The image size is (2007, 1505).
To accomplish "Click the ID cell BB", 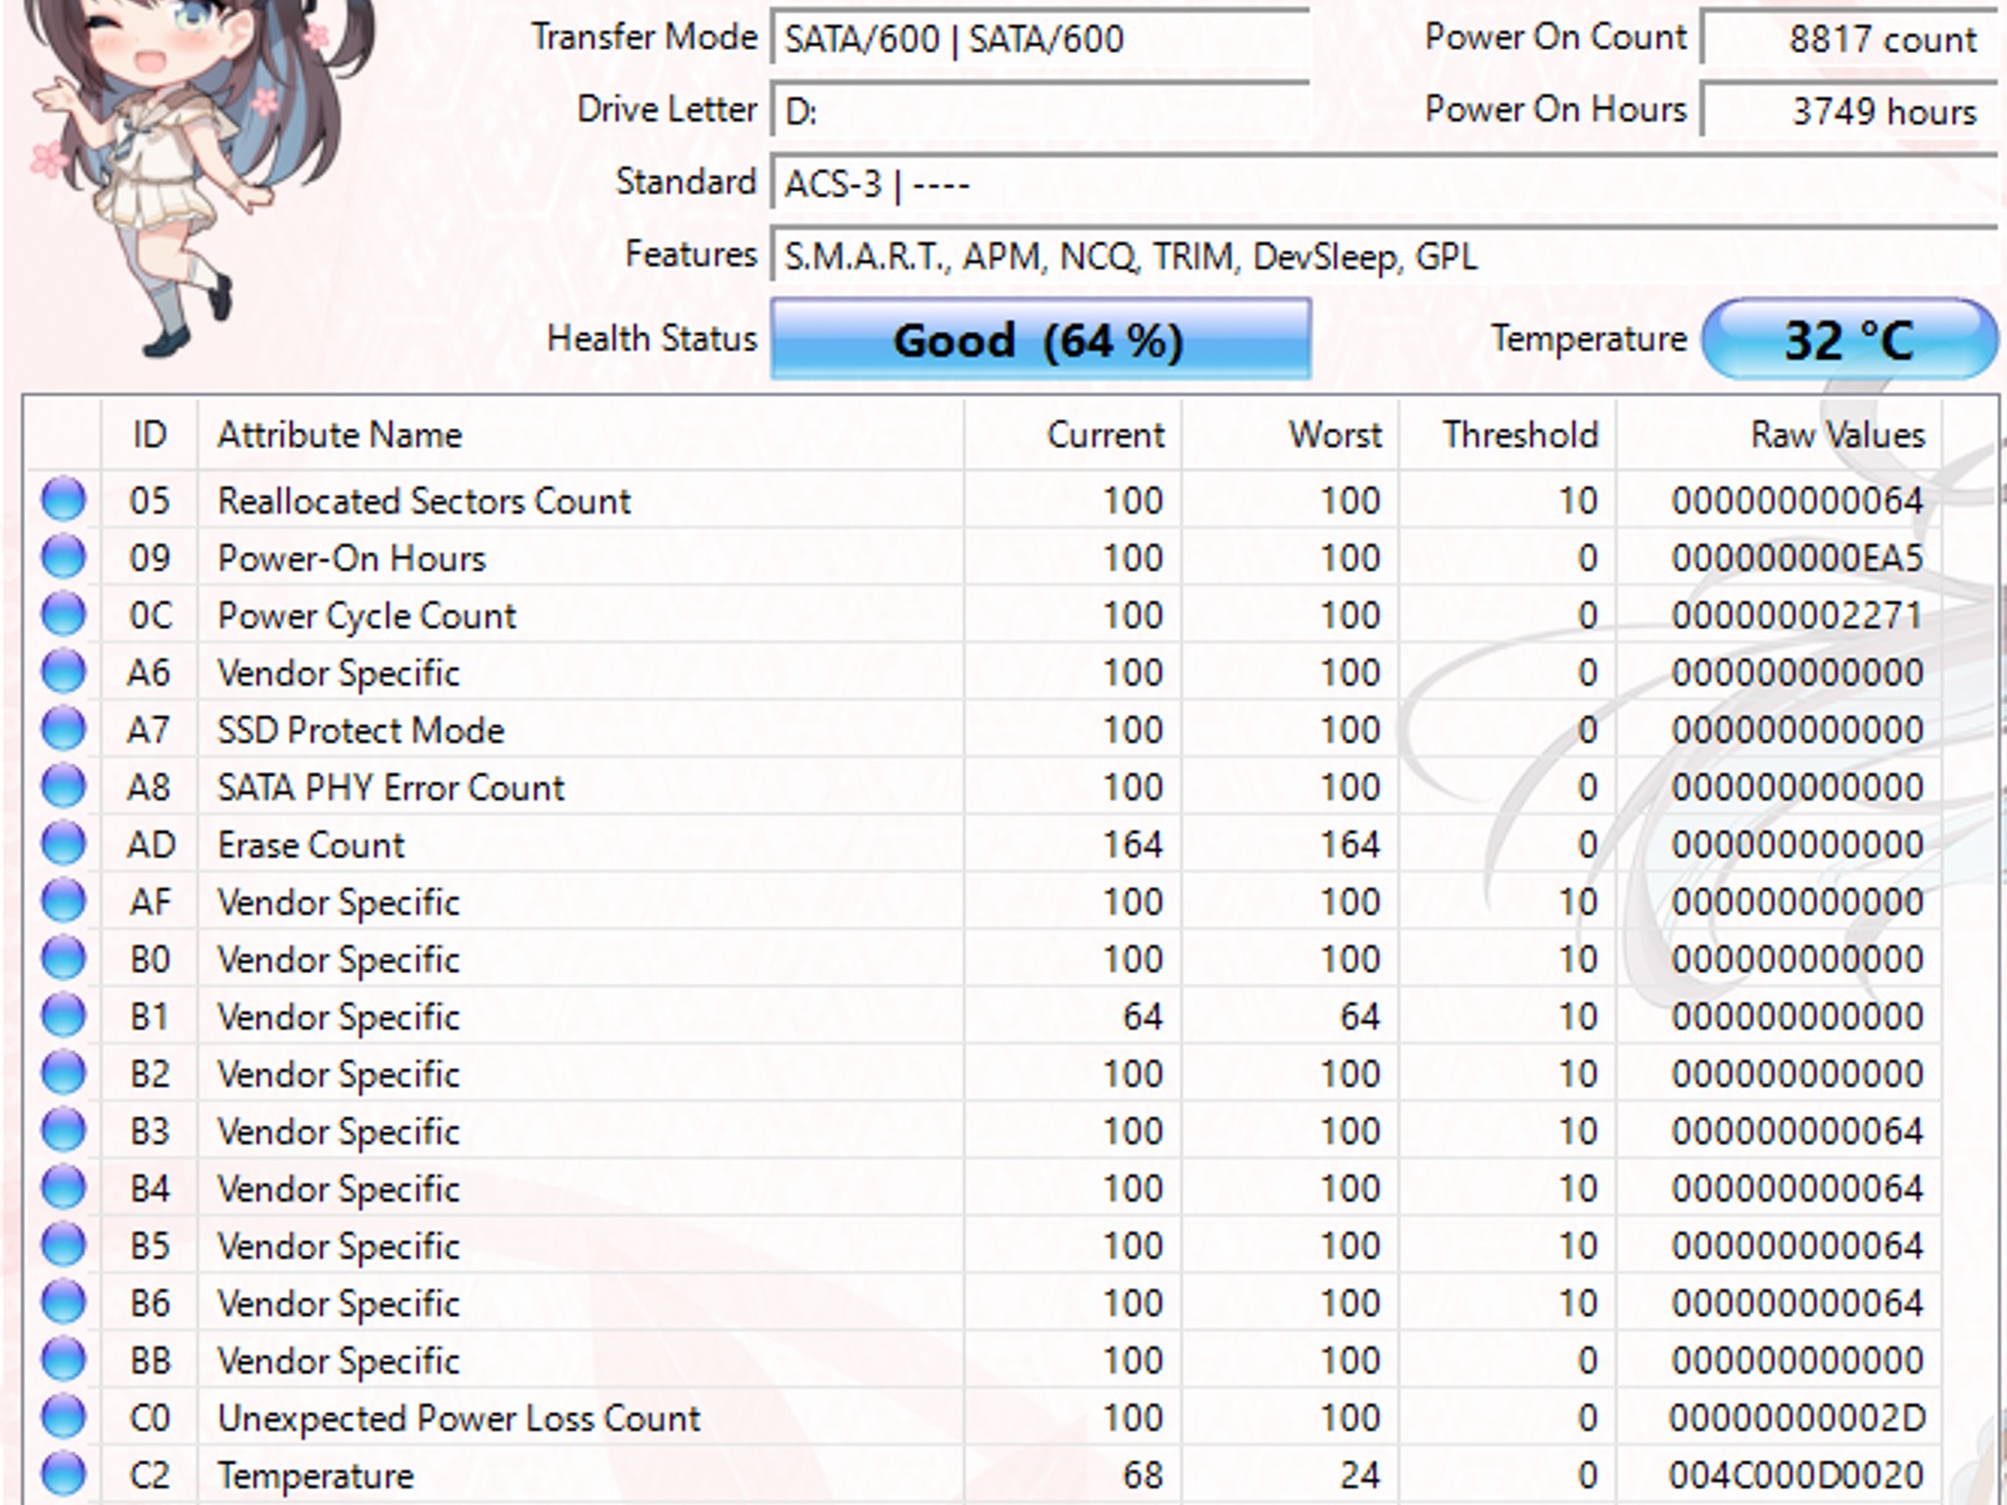I will point(150,1360).
